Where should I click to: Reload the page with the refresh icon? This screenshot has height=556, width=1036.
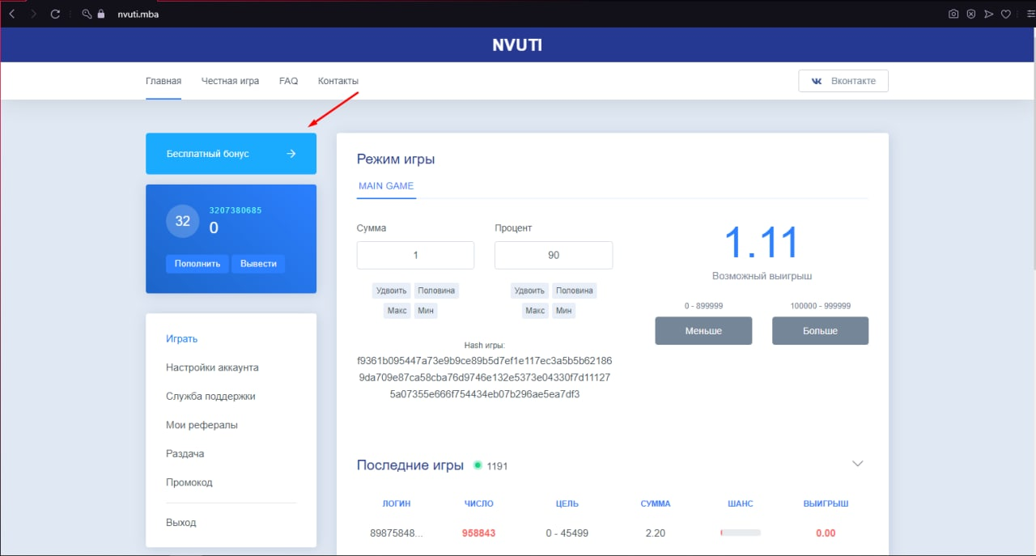[55, 14]
